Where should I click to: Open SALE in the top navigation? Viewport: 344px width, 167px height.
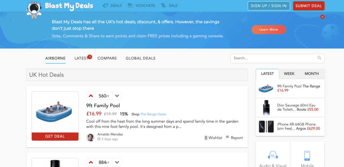173,6
